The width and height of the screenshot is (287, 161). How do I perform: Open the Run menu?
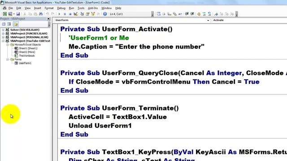coord(71,8)
